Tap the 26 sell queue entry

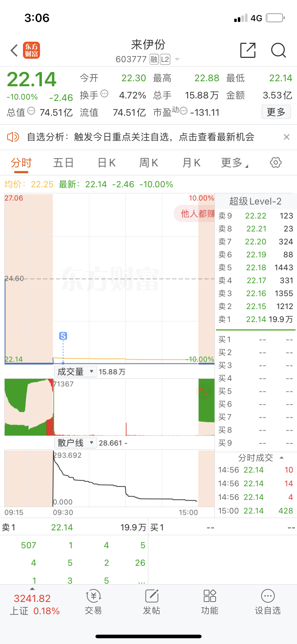coord(140,563)
